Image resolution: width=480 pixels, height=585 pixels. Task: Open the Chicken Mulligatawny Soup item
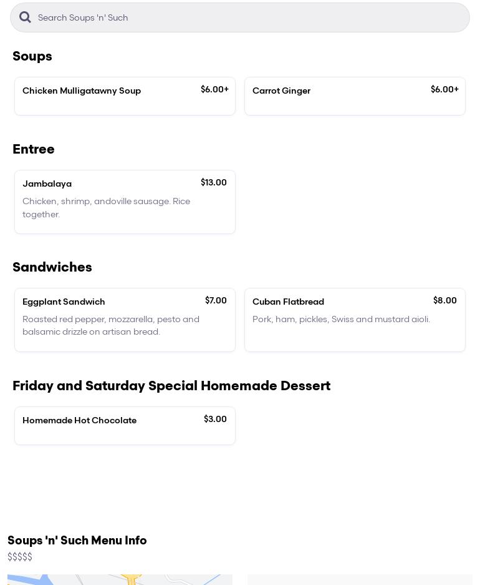tap(125, 96)
